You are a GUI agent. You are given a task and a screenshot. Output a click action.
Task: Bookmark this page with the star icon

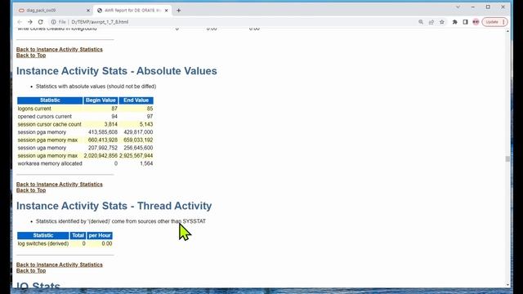coord(442,22)
